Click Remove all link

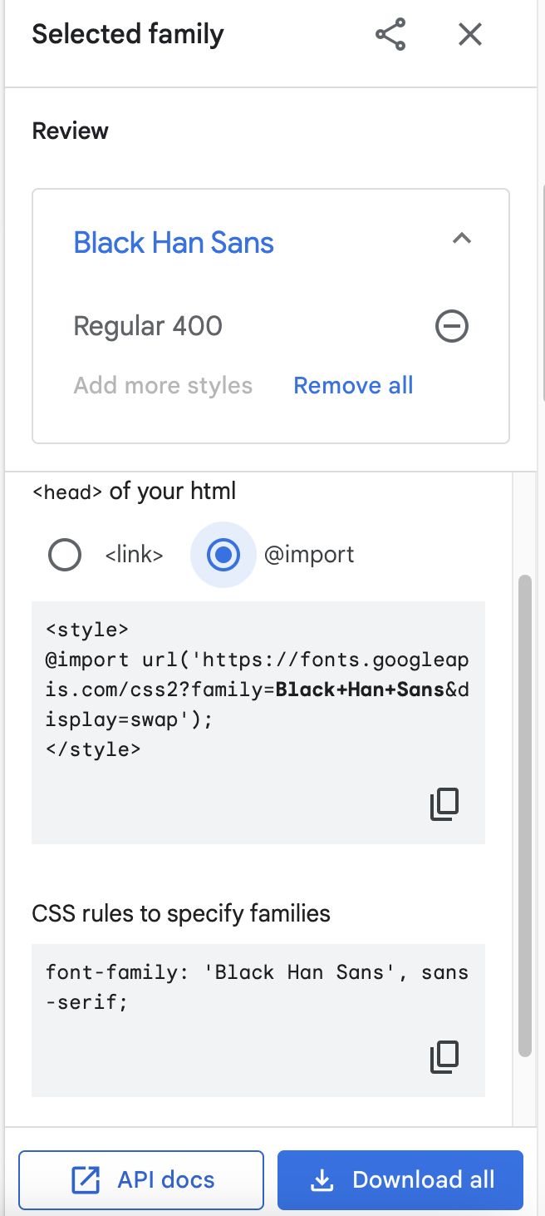pos(353,386)
